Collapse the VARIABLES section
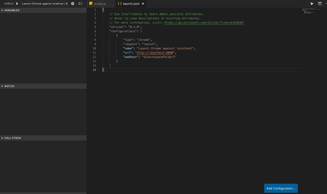The image size is (327, 194). [2, 10]
